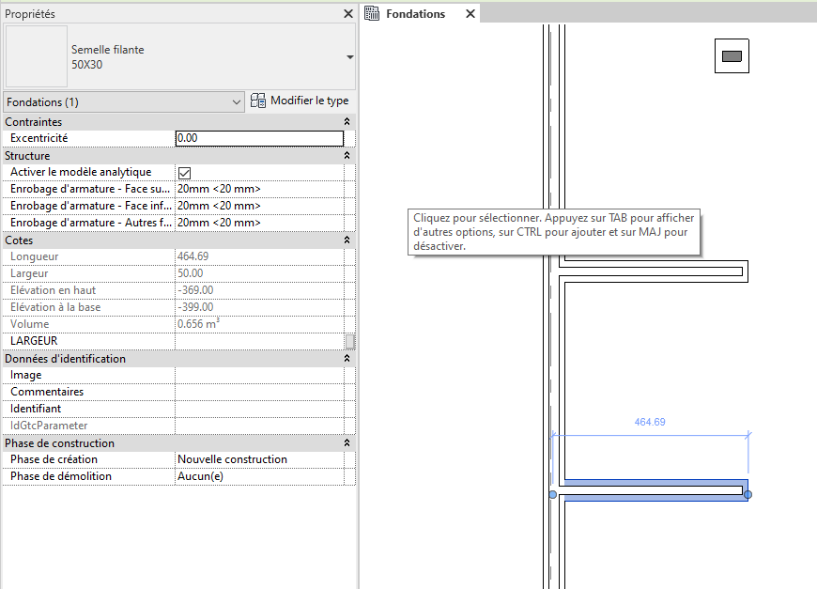Click the right endpoint grip of selected footing

pyautogui.click(x=748, y=494)
